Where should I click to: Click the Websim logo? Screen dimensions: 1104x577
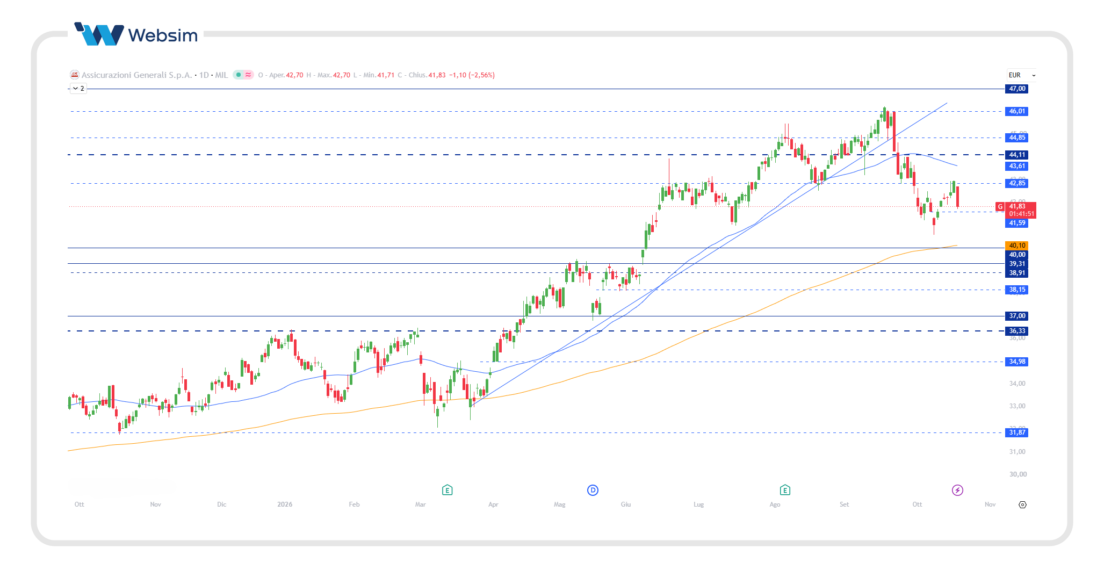(x=136, y=34)
